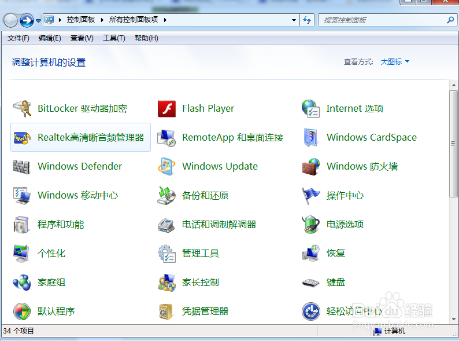Open the Internet 选项 globe icon
This screenshot has height=341, width=459.
310,108
